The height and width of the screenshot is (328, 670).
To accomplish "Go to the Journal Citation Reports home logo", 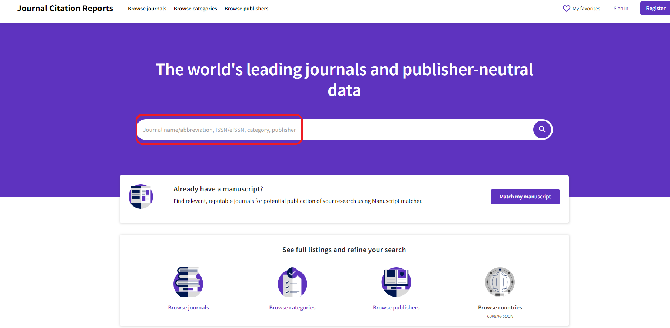I will tap(65, 8).
